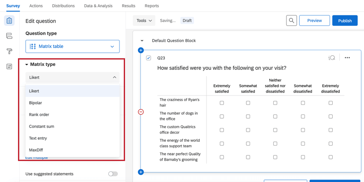Click the Publish button
The height and width of the screenshot is (182, 364).
click(345, 21)
